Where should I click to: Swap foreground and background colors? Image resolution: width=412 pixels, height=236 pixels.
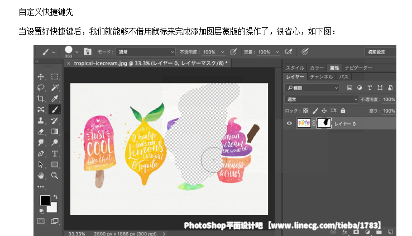pyautogui.click(x=55, y=196)
